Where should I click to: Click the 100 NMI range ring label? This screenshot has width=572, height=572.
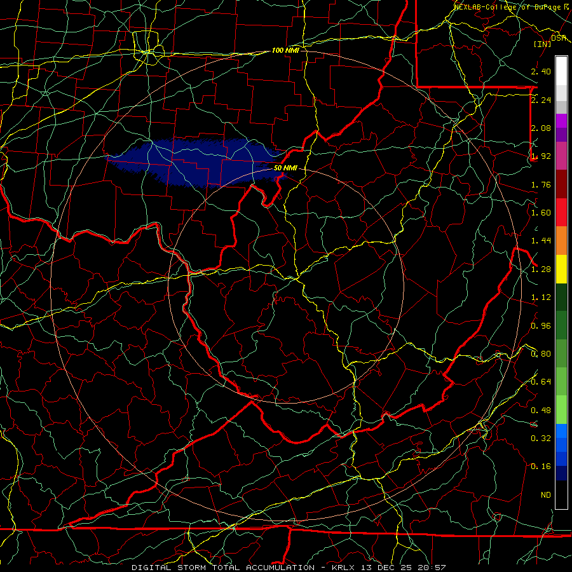tap(285, 50)
